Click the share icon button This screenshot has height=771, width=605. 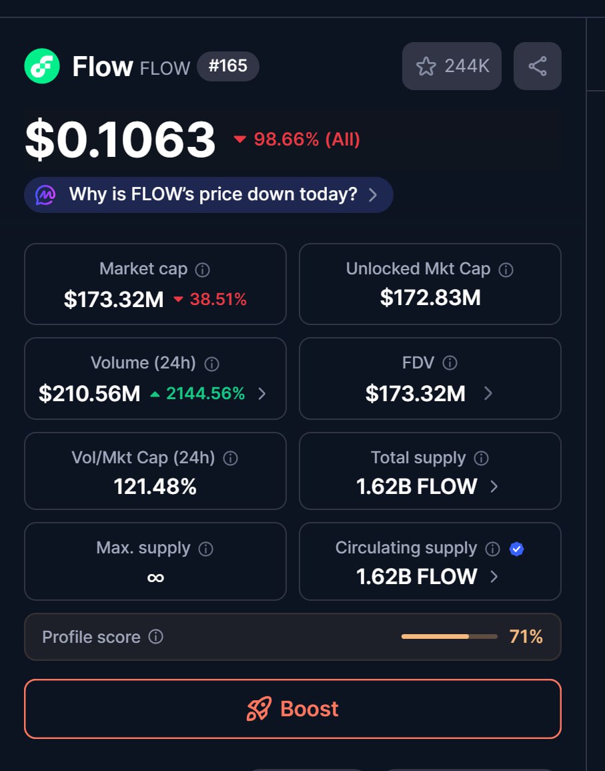pos(537,66)
